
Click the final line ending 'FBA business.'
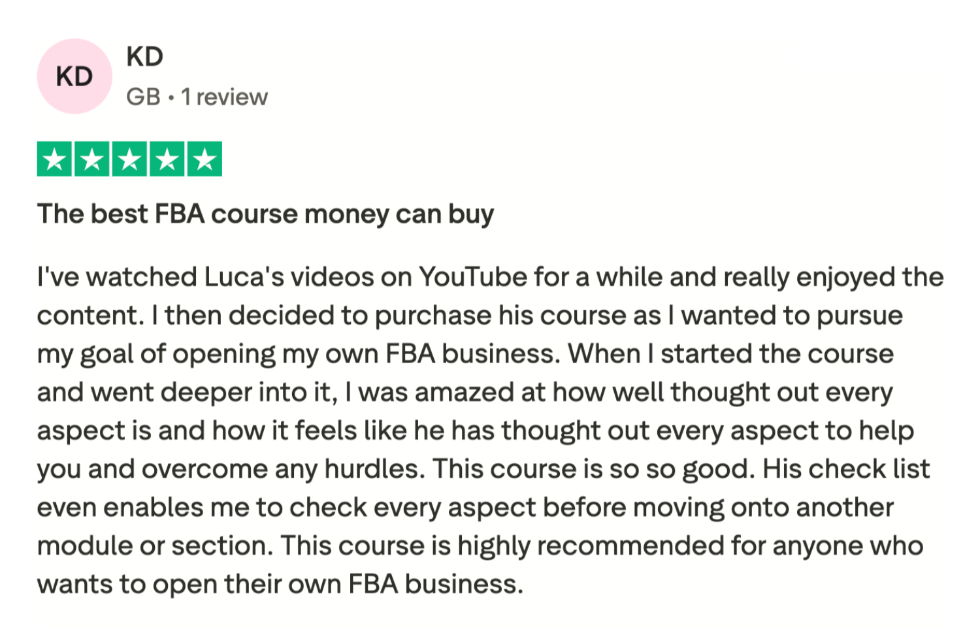[280, 584]
